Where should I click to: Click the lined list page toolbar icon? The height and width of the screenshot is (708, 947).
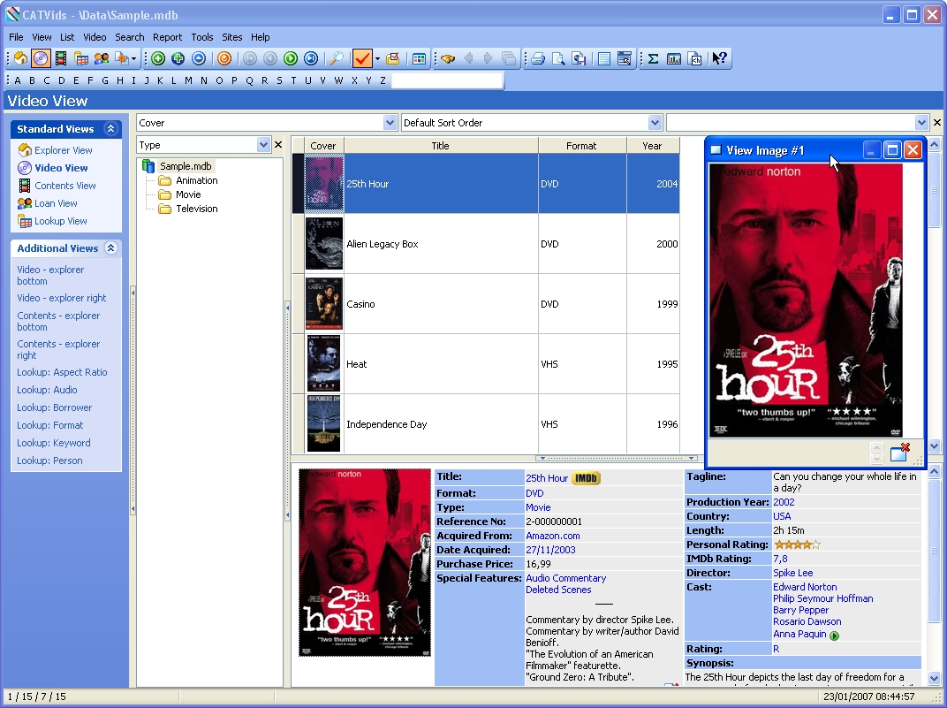[604, 58]
